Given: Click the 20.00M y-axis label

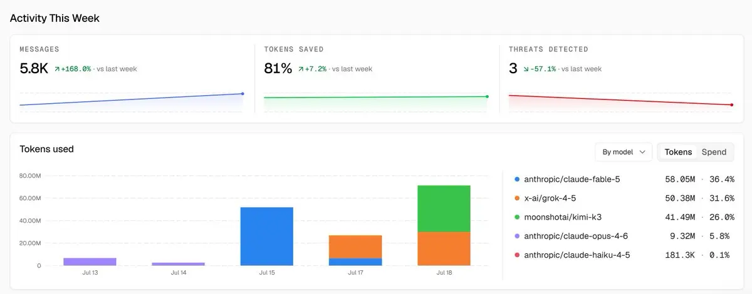Looking at the screenshot, I should (x=30, y=243).
